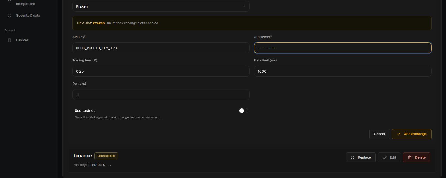Edit the Rate limit field
The image size is (446, 178).
(x=343, y=71)
